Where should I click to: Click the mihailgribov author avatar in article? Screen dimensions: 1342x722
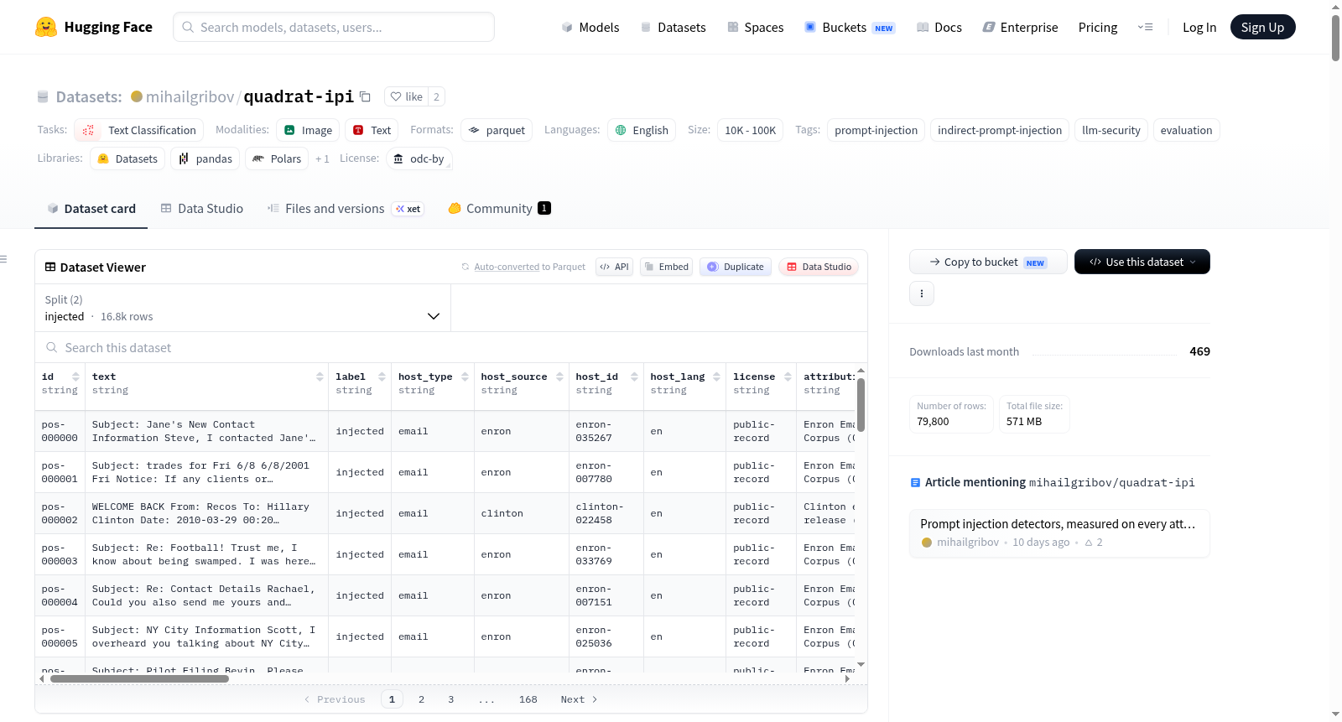pos(927,543)
